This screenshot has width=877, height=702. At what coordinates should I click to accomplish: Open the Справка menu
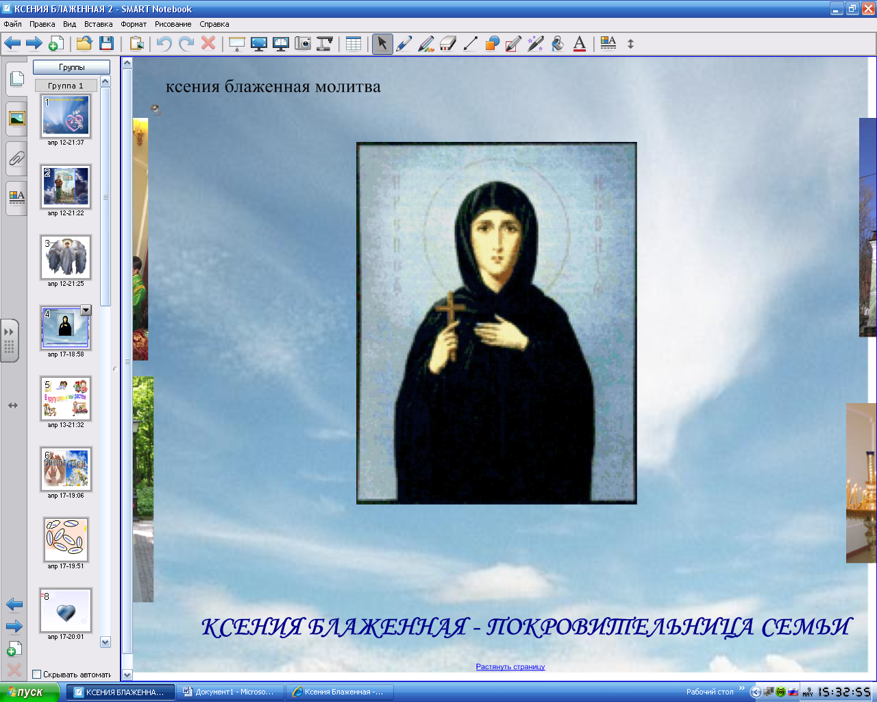(x=214, y=24)
